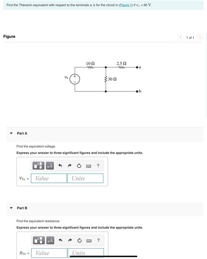Click undo arrow in Part B toolbar
The image size is (207, 259).
point(61,240)
